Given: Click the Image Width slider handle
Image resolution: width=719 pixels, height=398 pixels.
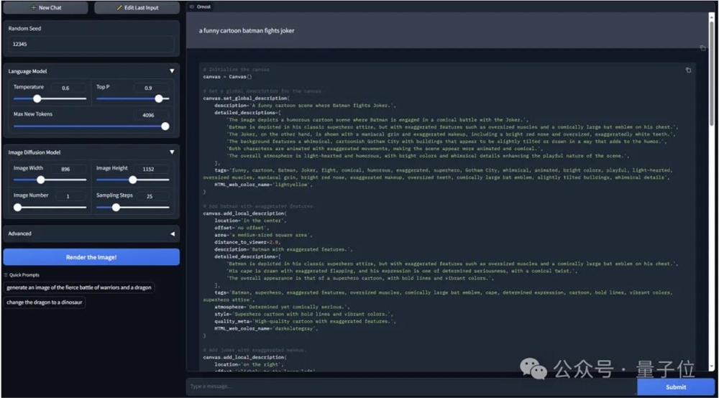Looking at the screenshot, I should (41, 180).
